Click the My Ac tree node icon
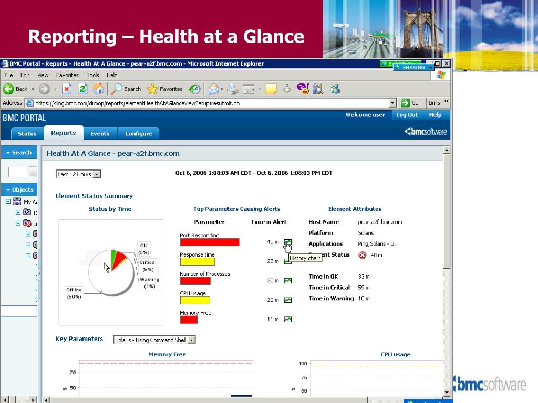 (x=17, y=201)
